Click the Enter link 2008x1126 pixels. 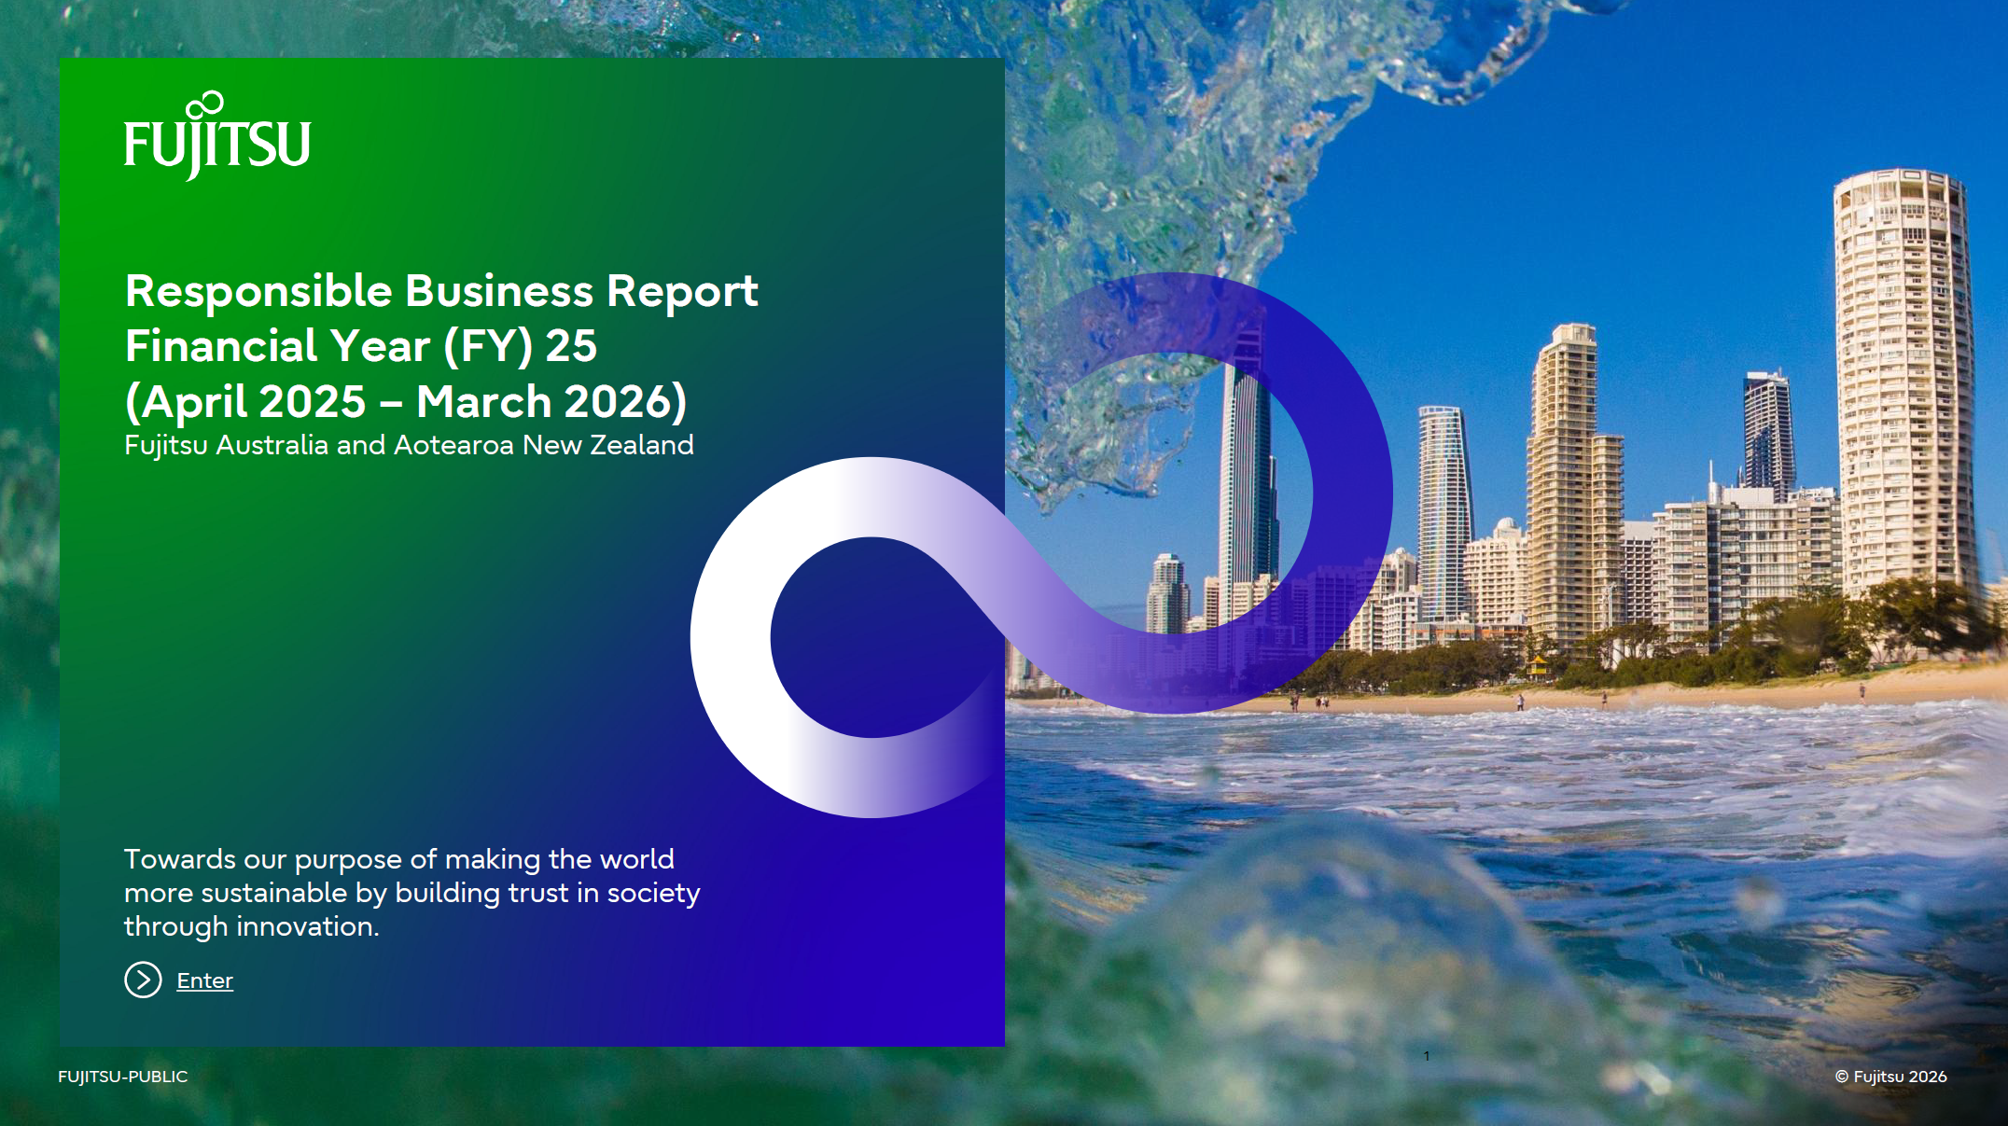[204, 980]
